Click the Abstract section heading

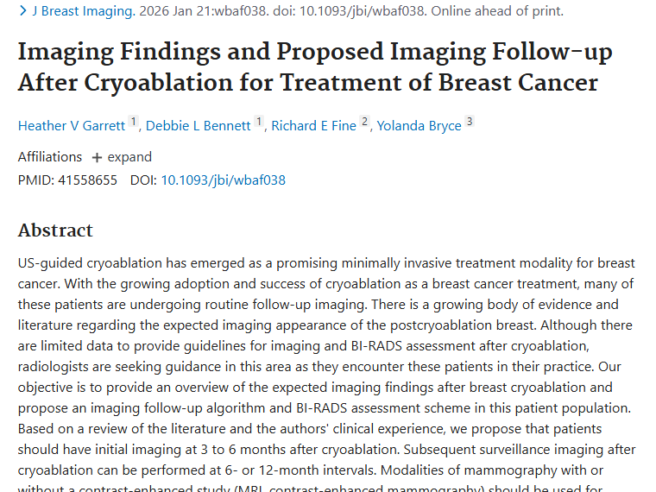pyautogui.click(x=55, y=230)
